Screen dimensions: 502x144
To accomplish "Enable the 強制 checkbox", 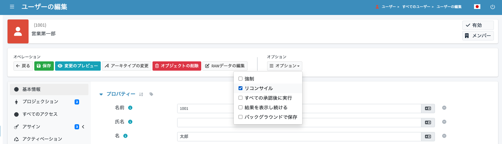I will (240, 79).
